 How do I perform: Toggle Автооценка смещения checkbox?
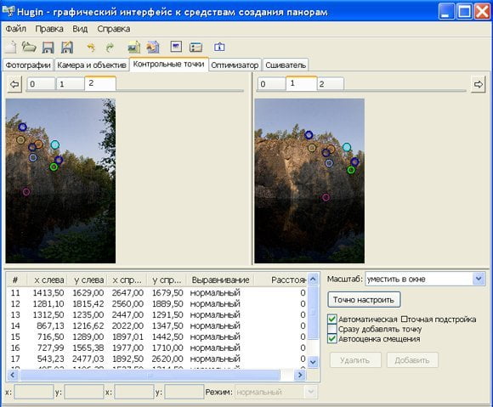(332, 339)
